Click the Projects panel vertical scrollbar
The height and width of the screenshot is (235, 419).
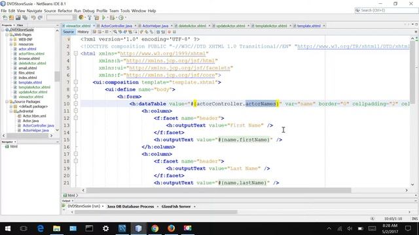[x=57, y=77]
